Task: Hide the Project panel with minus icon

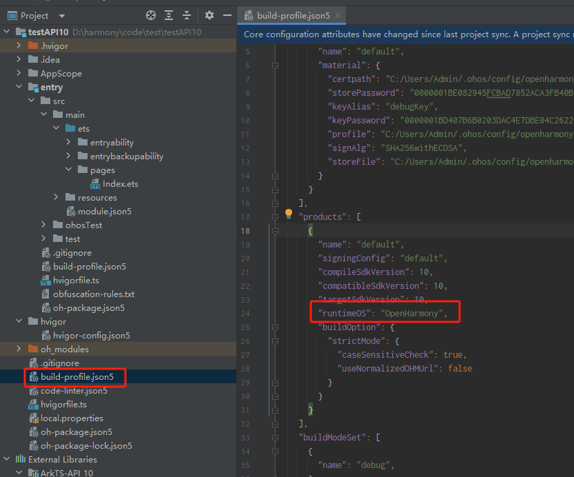Action: [x=227, y=15]
